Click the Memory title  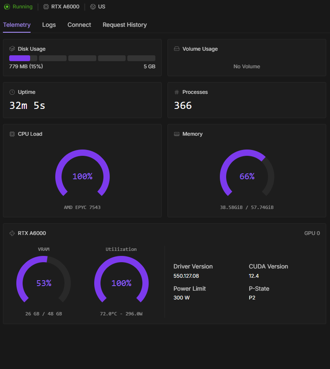point(192,134)
